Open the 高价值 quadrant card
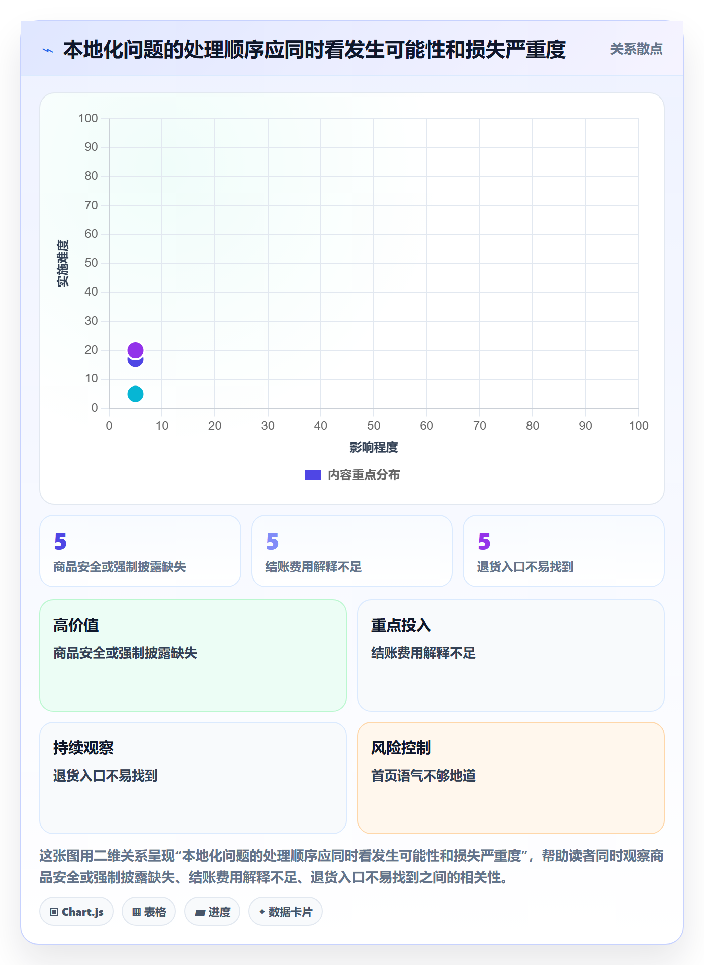Image resolution: width=704 pixels, height=965 pixels. pyautogui.click(x=193, y=655)
